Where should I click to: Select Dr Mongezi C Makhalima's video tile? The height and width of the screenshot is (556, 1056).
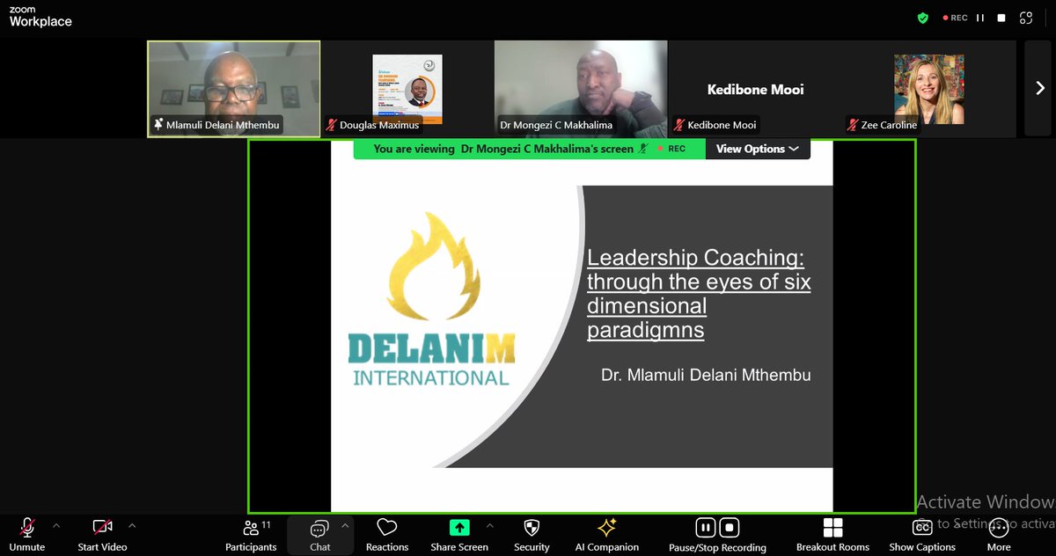click(581, 89)
